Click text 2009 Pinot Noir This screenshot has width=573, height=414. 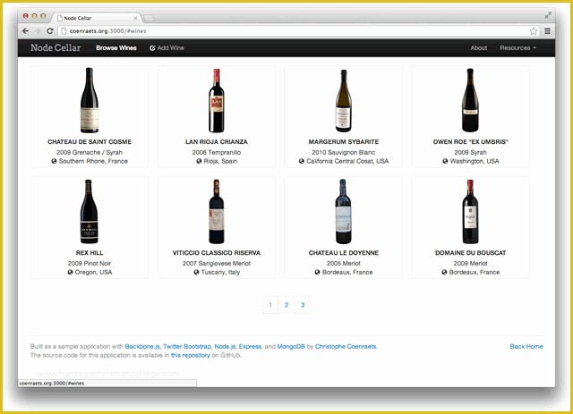coord(90,263)
